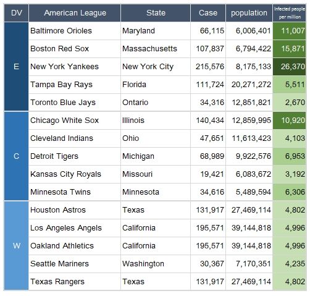310x296 pixels.
Task: Click the Washington state cell
Action: coord(156,264)
